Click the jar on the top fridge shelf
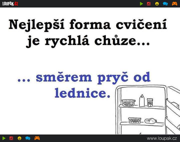Viewport: 180px width, 142px height. click(x=150, y=103)
